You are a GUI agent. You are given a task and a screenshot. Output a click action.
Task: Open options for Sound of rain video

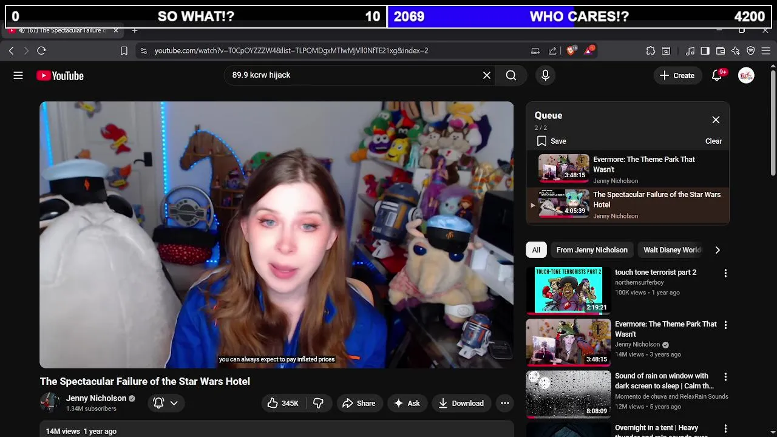coord(725,377)
